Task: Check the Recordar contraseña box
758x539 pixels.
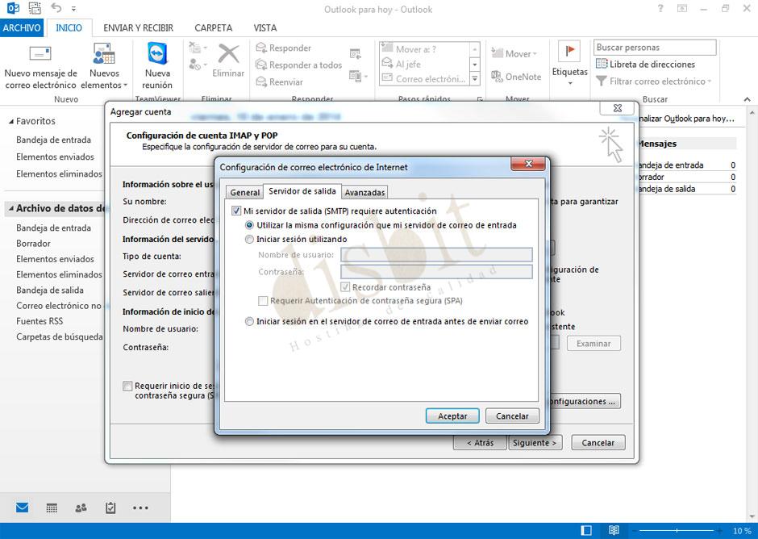Action: tap(345, 287)
